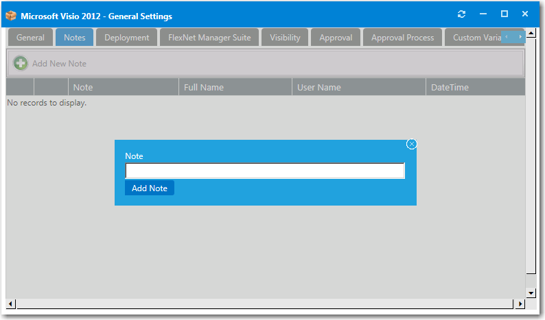Screen dimensions: 545x320
Task: Go to the Visibility tab
Action: point(285,38)
